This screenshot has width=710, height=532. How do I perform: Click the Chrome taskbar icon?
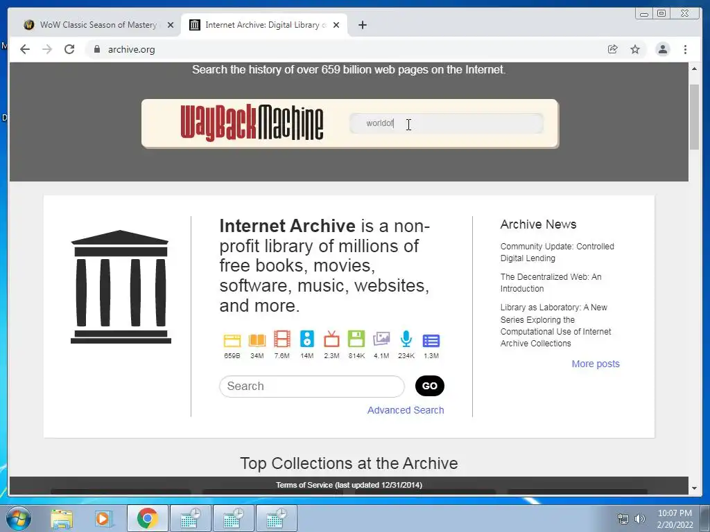click(x=147, y=518)
